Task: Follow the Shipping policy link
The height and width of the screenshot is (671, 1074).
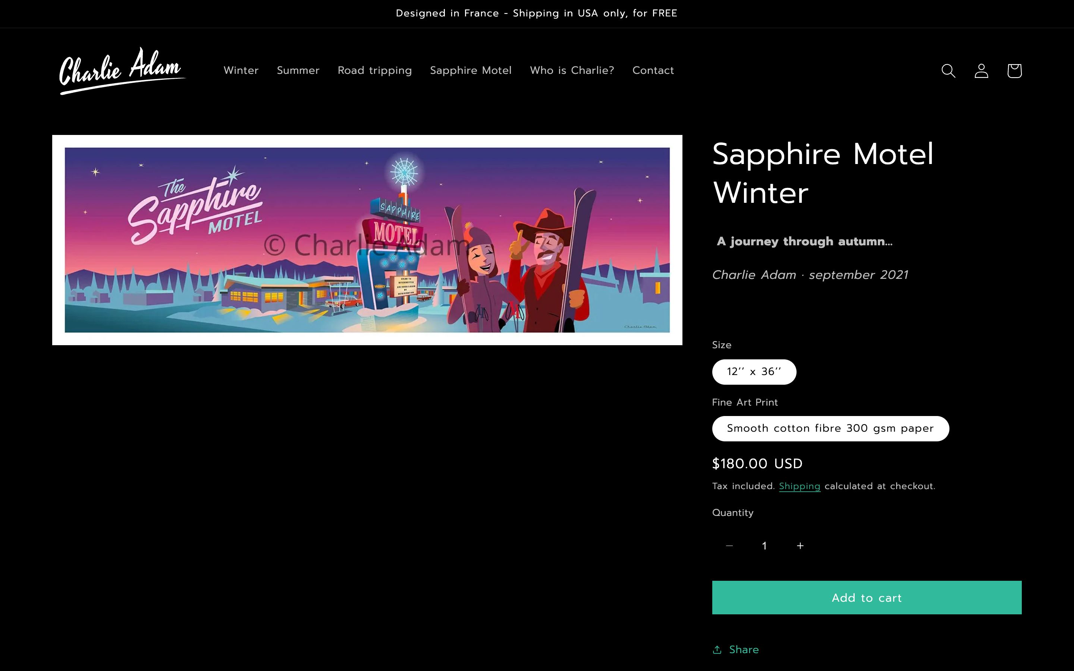Action: pyautogui.click(x=799, y=486)
